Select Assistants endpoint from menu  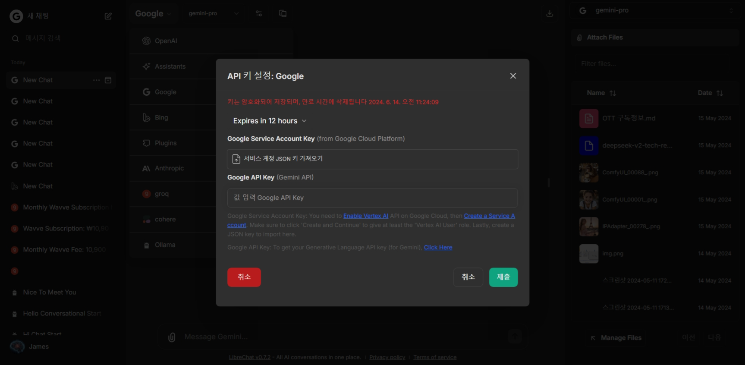click(x=173, y=66)
